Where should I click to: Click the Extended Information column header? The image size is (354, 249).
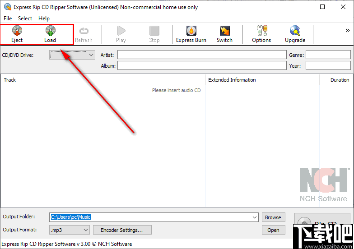coord(262,80)
